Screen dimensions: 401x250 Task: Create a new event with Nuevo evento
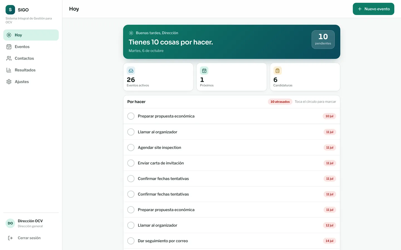373,9
